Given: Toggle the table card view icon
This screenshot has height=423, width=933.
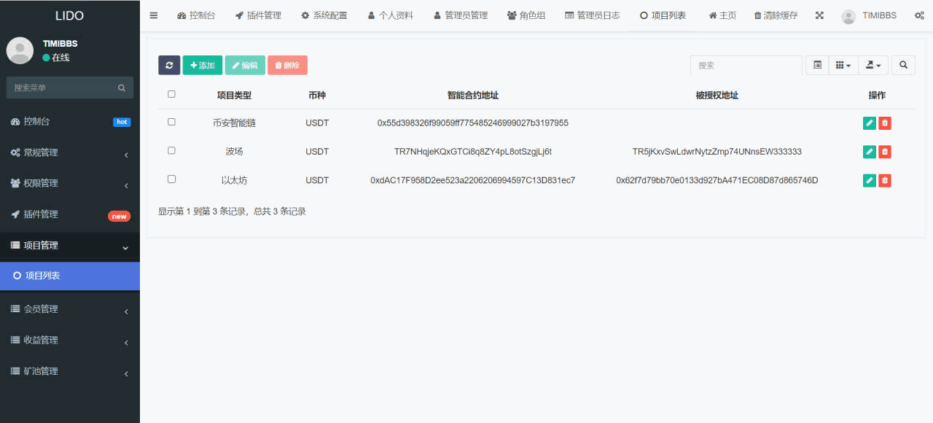Looking at the screenshot, I should point(817,65).
